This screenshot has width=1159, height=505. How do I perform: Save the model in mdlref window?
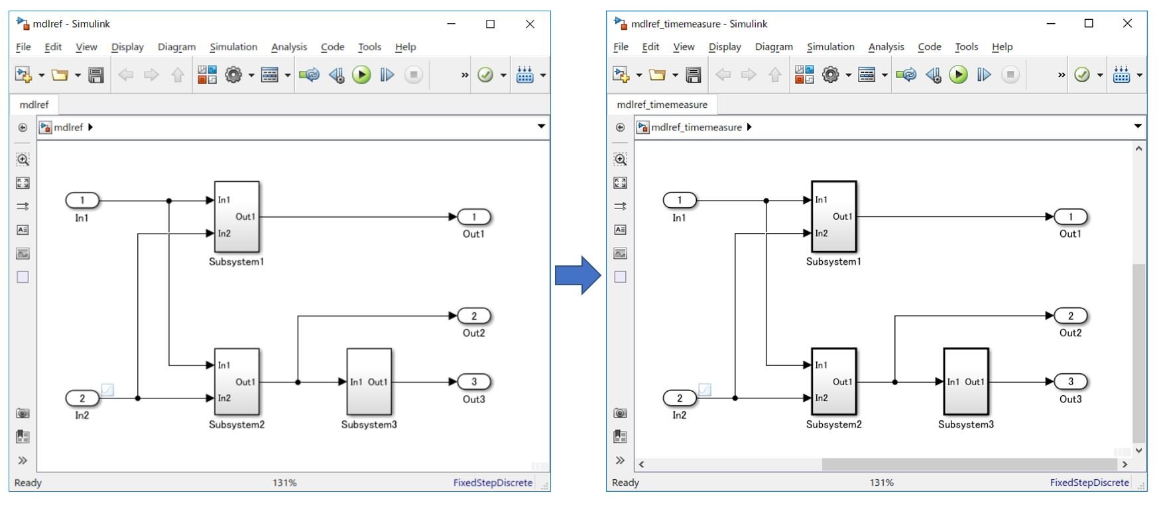(96, 75)
